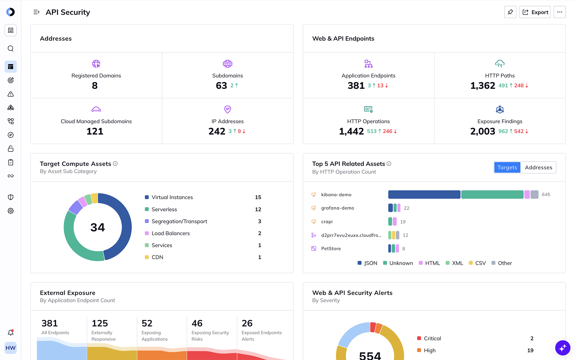The image size is (575, 360).
Task: Open the clipboard checklist icon in the sidebar
Action: pos(10,162)
